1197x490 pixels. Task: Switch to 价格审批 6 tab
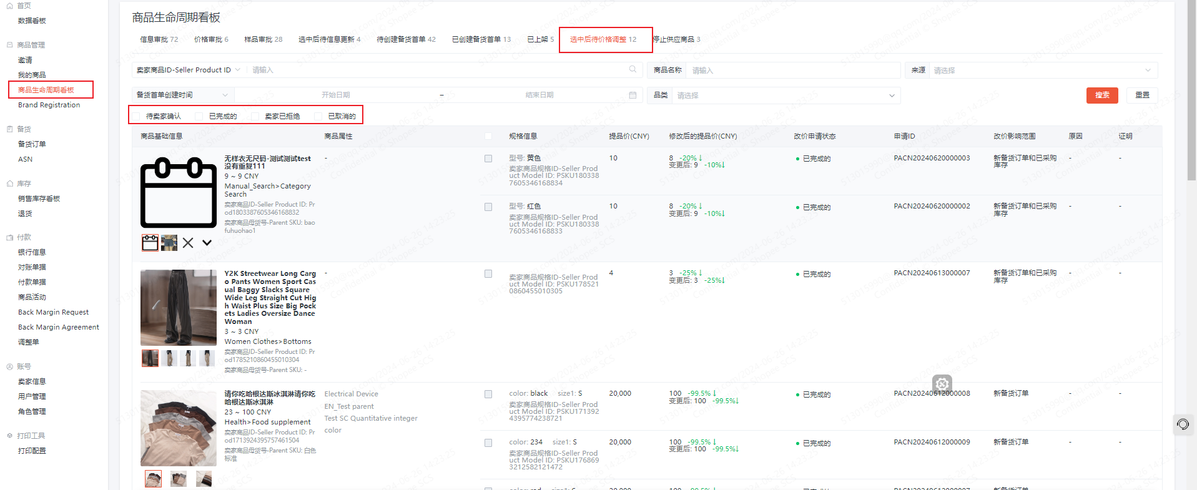pos(211,39)
